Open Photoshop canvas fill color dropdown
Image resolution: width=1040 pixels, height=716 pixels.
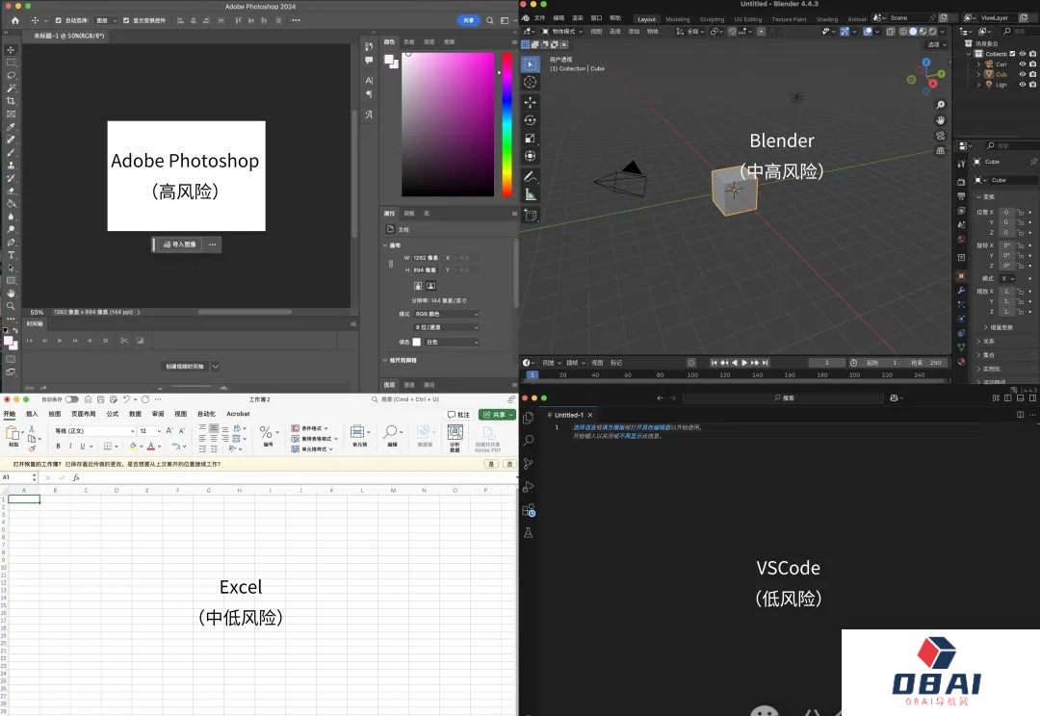point(451,342)
